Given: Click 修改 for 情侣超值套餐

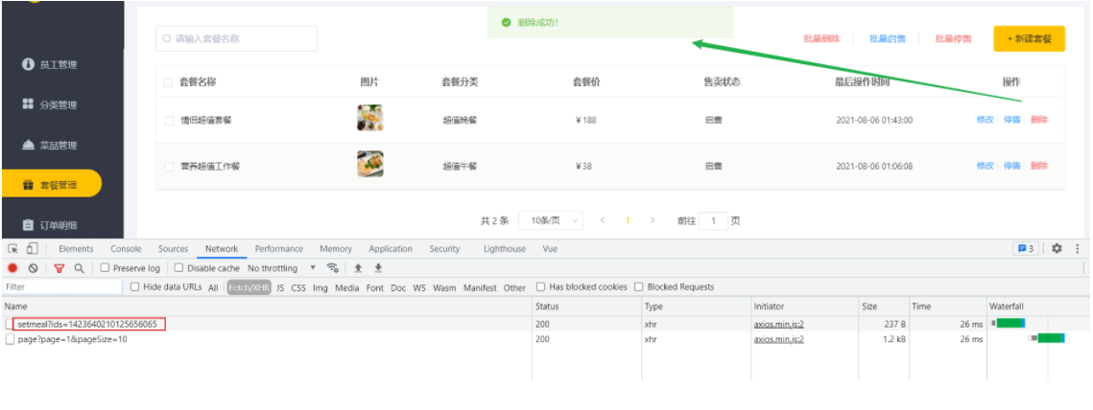Looking at the screenshot, I should point(985,119).
